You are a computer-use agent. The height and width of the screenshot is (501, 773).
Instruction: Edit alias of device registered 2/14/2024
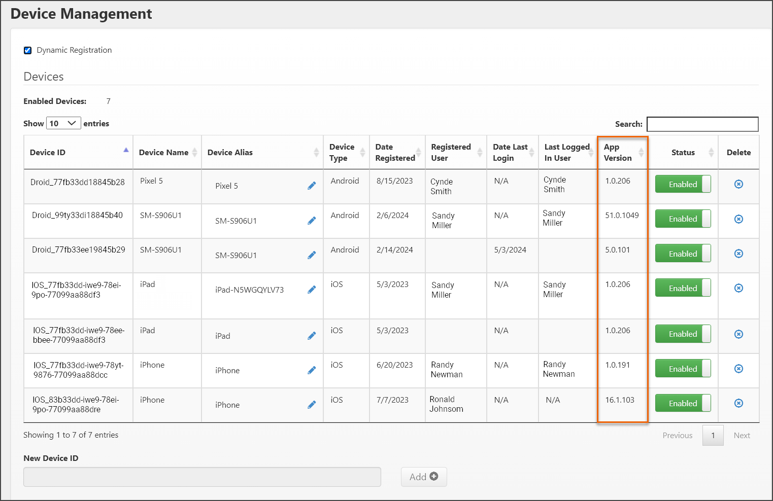click(312, 255)
